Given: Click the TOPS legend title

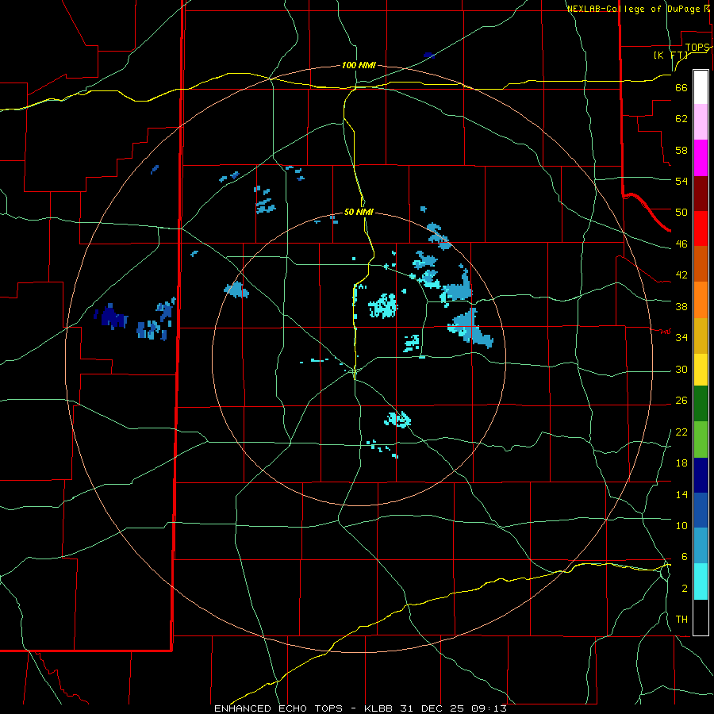Looking at the screenshot, I should (x=697, y=47).
